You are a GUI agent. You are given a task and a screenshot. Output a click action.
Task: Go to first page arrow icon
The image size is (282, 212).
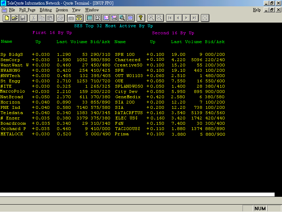(x=170, y=18)
